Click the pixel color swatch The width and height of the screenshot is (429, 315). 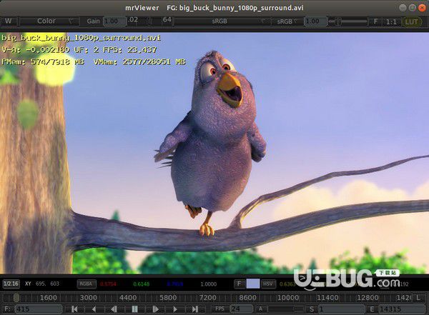coord(253,284)
